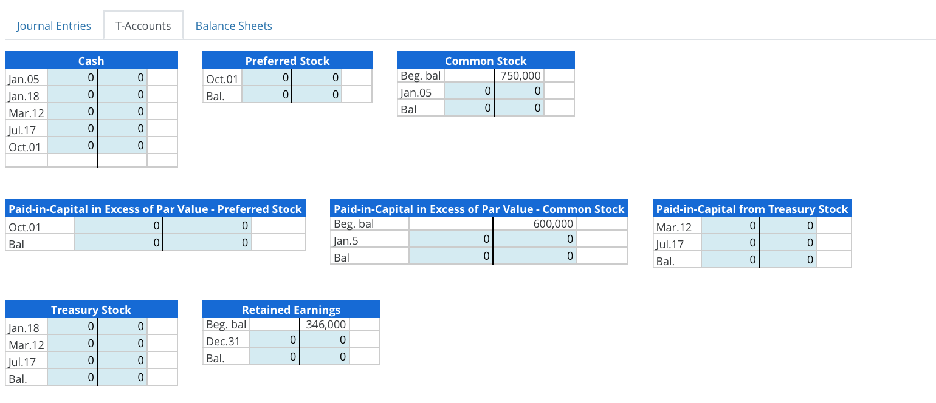
Task: Click Cash debit field for Jan.05
Action: coord(72,78)
